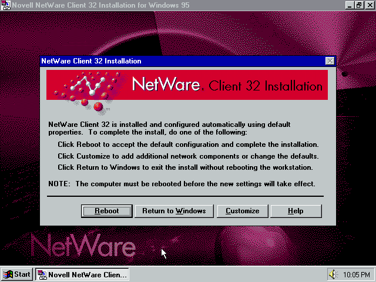Restore the Novell NetWare installation window
This screenshot has height=282, width=376.
click(359, 5)
